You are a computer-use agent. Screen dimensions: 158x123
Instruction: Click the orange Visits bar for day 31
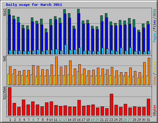(149, 71)
